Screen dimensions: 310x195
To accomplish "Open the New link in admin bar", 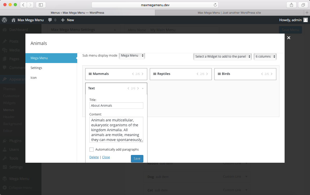I will point(71,20).
